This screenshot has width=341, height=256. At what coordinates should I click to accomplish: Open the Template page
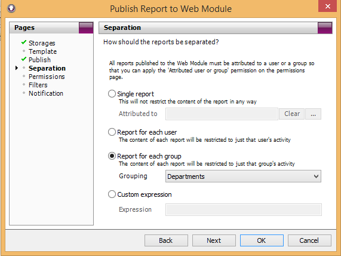42,51
